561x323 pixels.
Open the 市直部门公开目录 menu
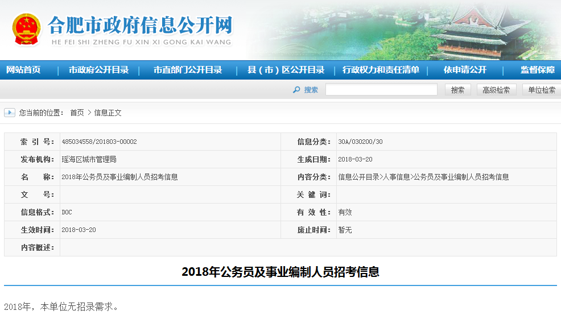[x=188, y=70]
